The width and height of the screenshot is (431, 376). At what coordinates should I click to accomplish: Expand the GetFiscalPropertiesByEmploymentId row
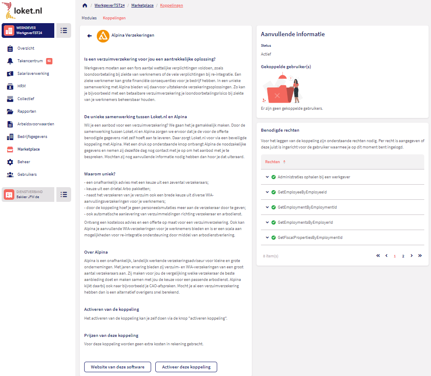(x=267, y=238)
